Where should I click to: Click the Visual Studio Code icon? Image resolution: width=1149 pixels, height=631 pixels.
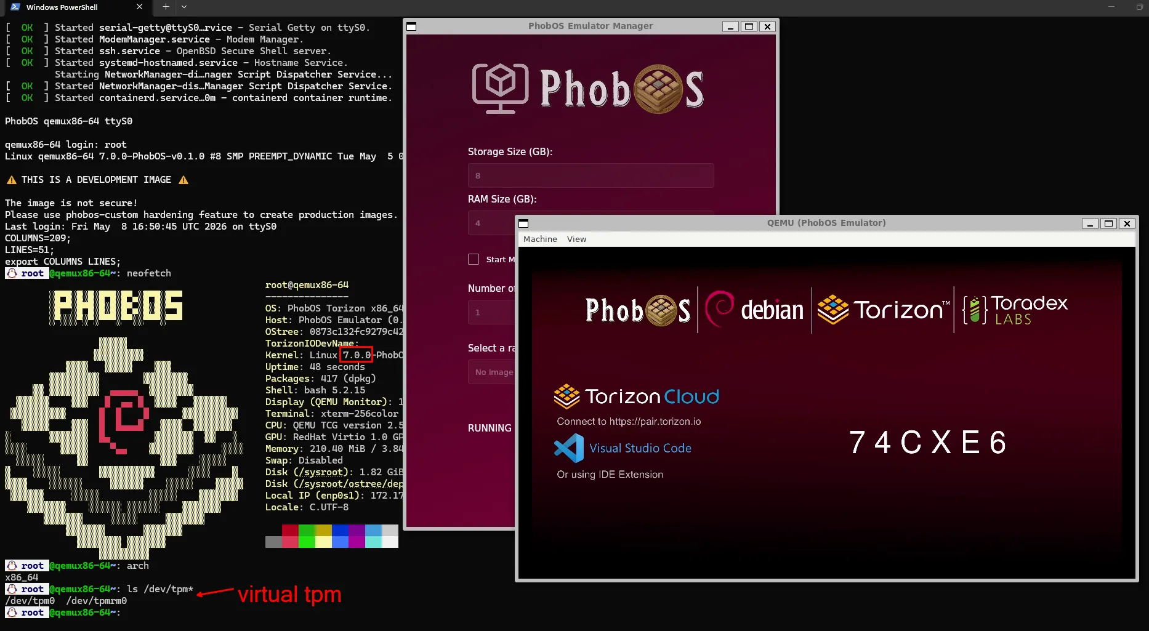pyautogui.click(x=569, y=448)
